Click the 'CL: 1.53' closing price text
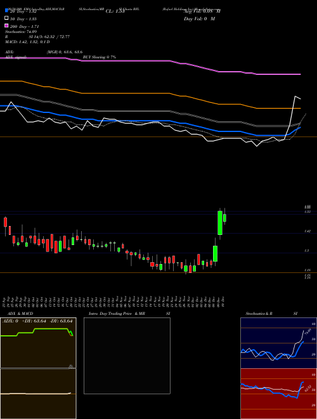317x419 pixels. pyautogui.click(x=115, y=11)
